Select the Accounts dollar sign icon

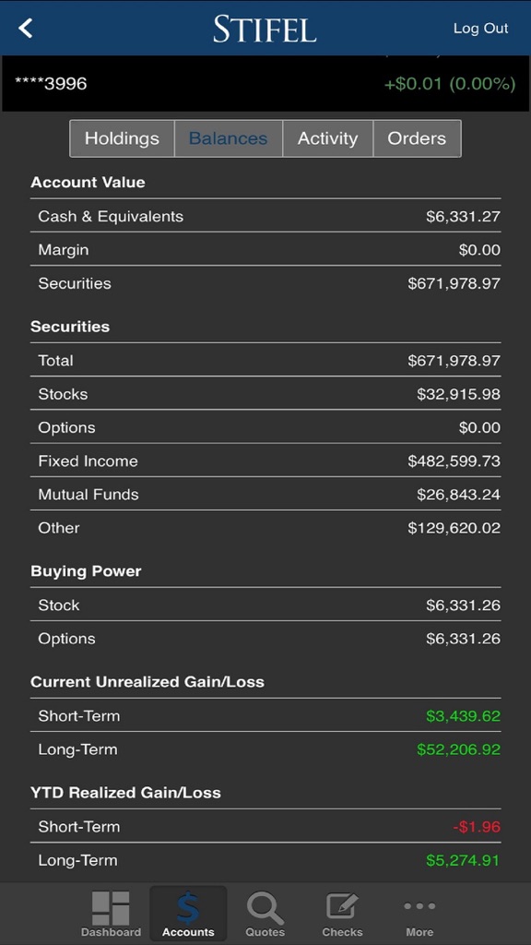(188, 909)
